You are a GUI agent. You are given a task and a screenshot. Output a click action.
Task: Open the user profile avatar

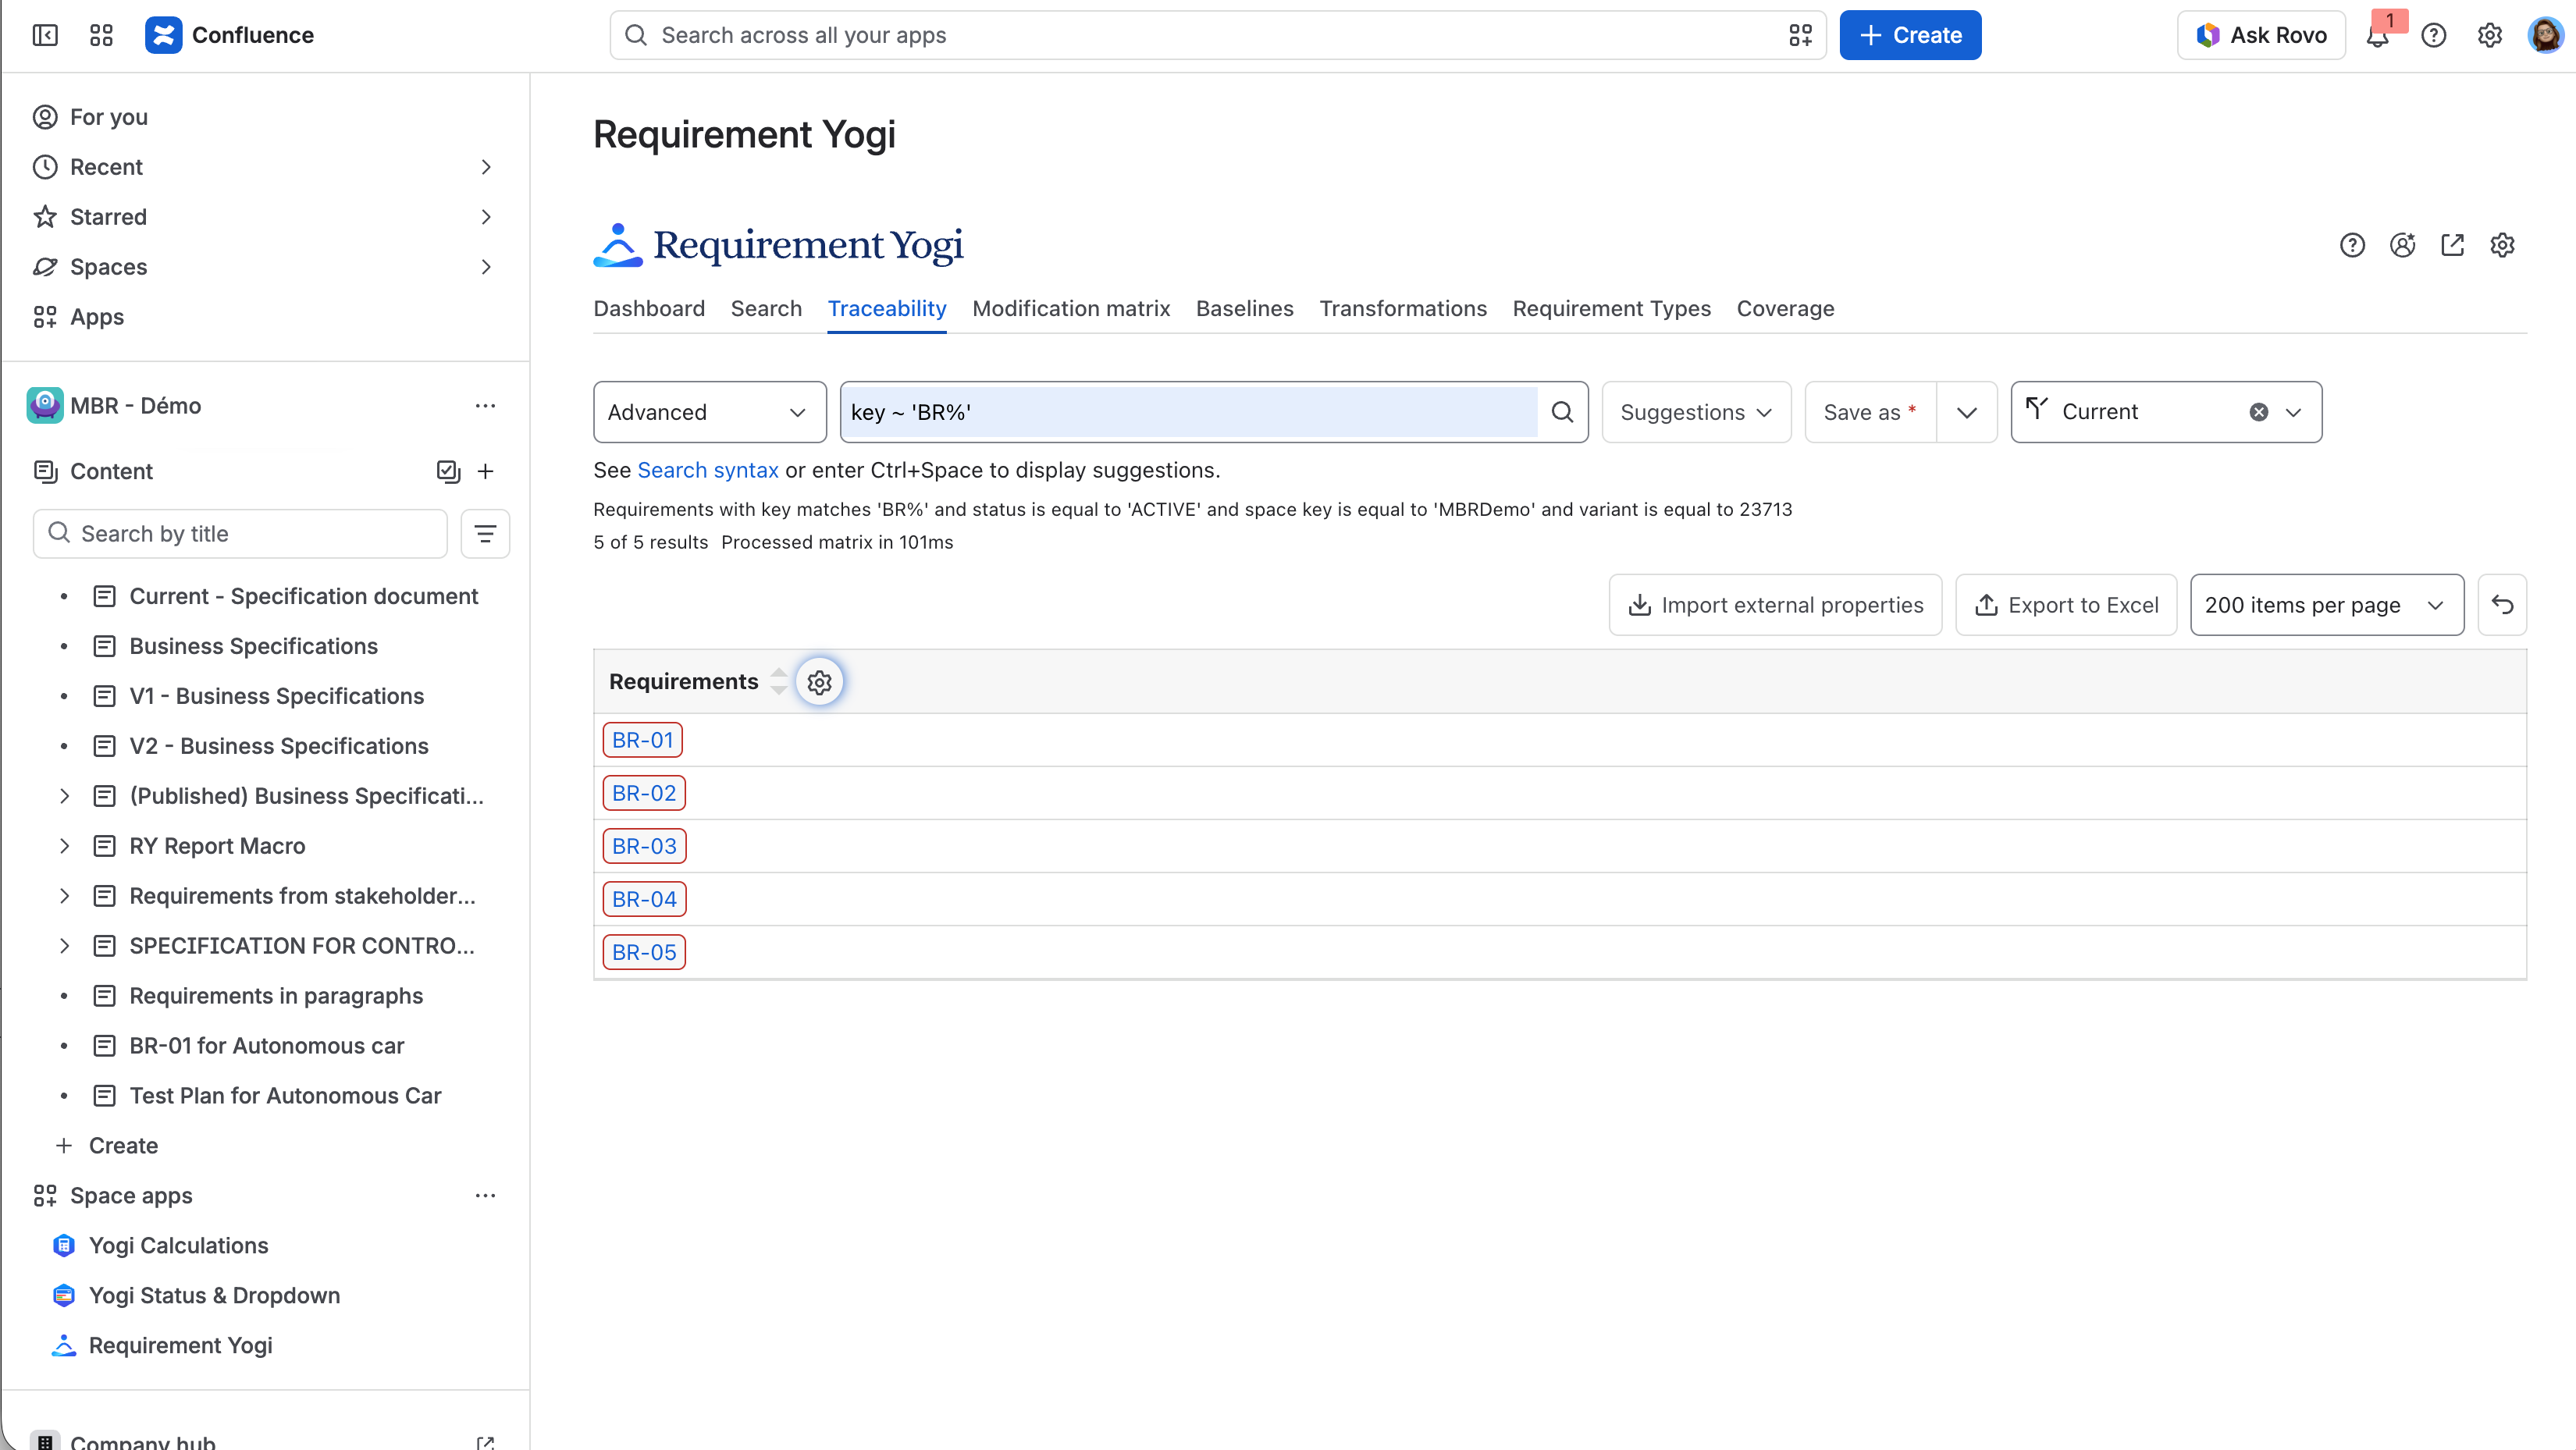pyautogui.click(x=2545, y=36)
